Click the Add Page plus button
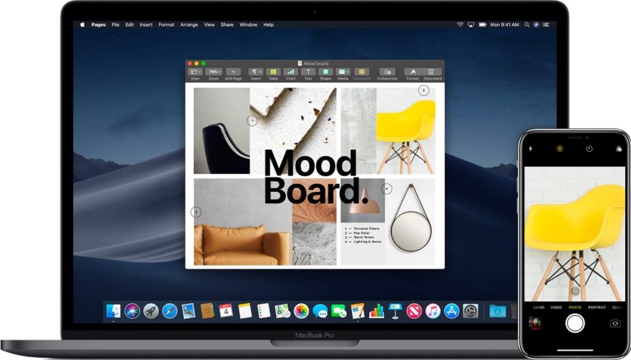The image size is (631, 360). (233, 72)
